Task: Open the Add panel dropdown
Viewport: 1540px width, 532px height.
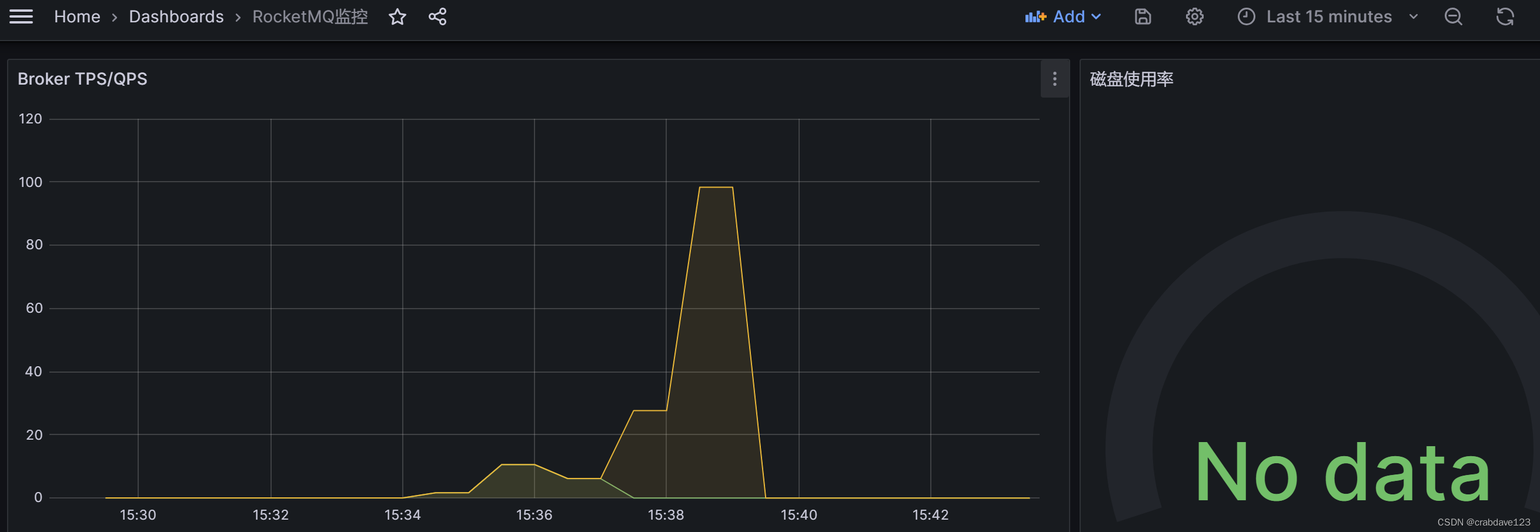Action: 1063,16
